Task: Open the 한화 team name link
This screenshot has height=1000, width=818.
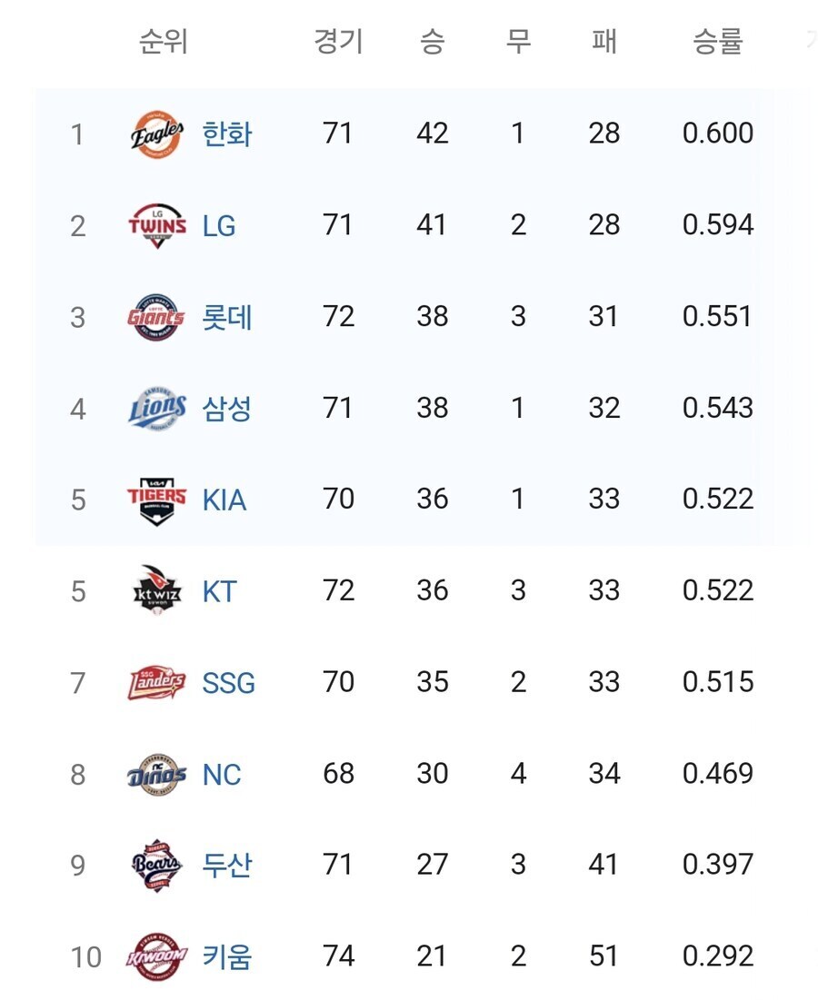Action: click(227, 134)
